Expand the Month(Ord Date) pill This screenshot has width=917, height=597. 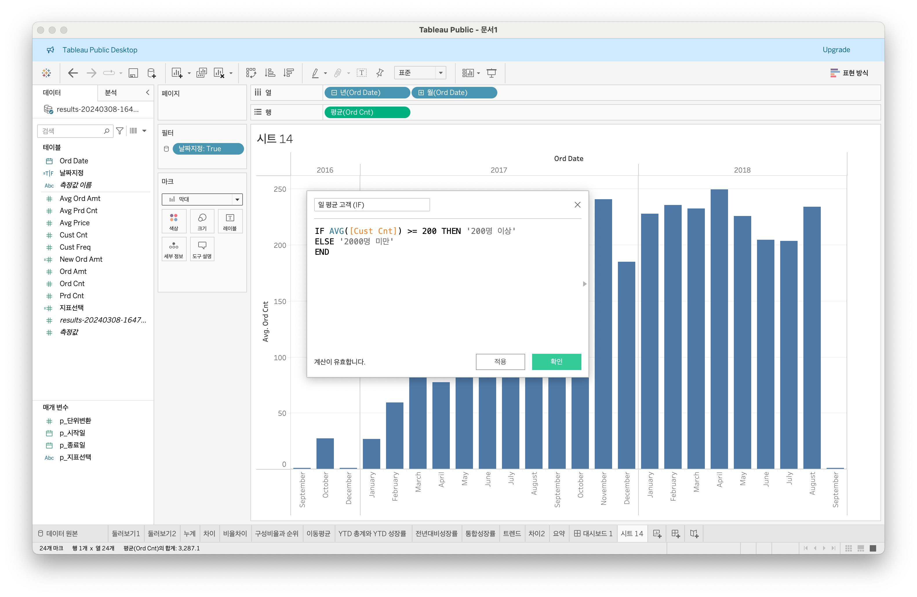click(x=421, y=93)
